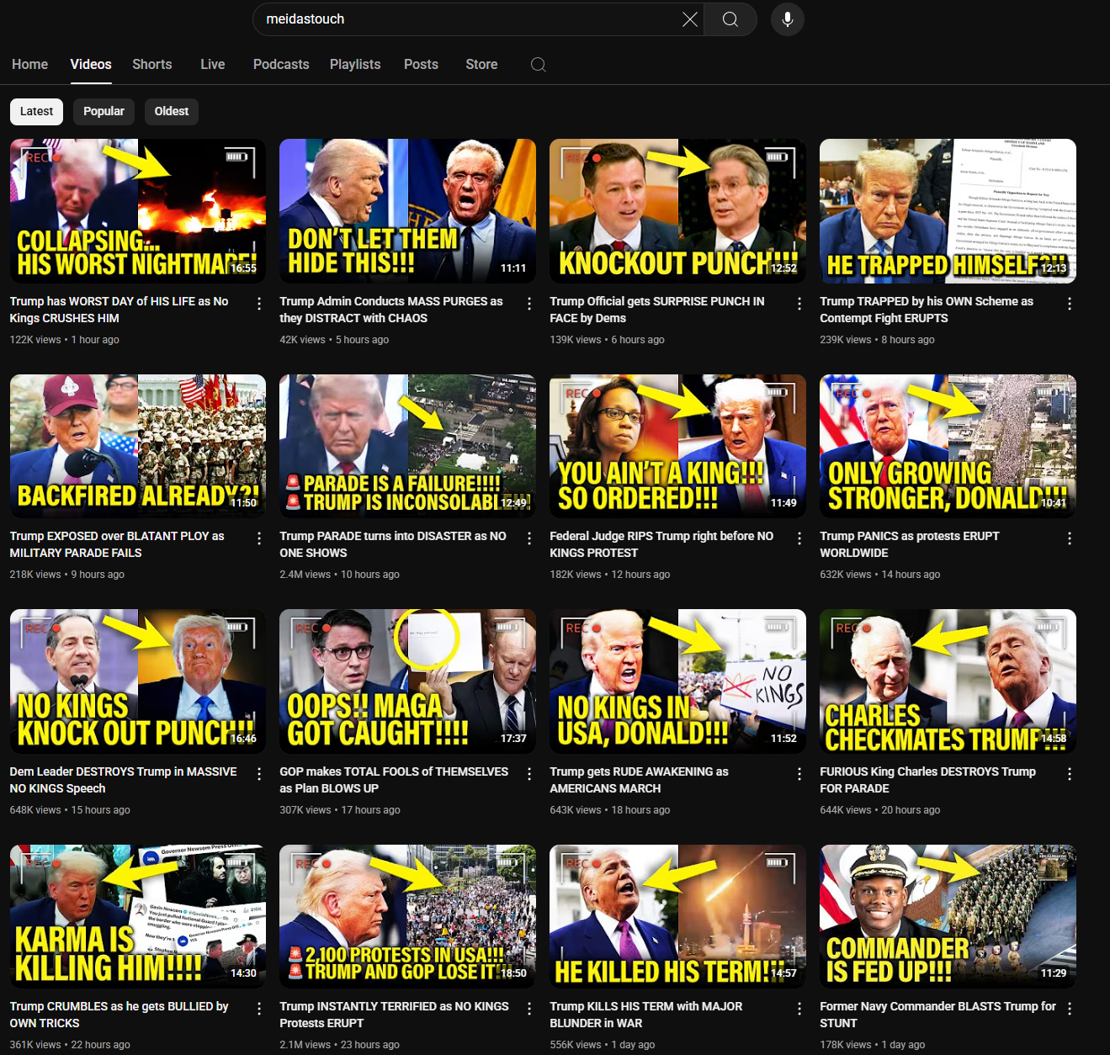This screenshot has width=1110, height=1055.
Task: Switch to the Home tab
Action: [30, 65]
